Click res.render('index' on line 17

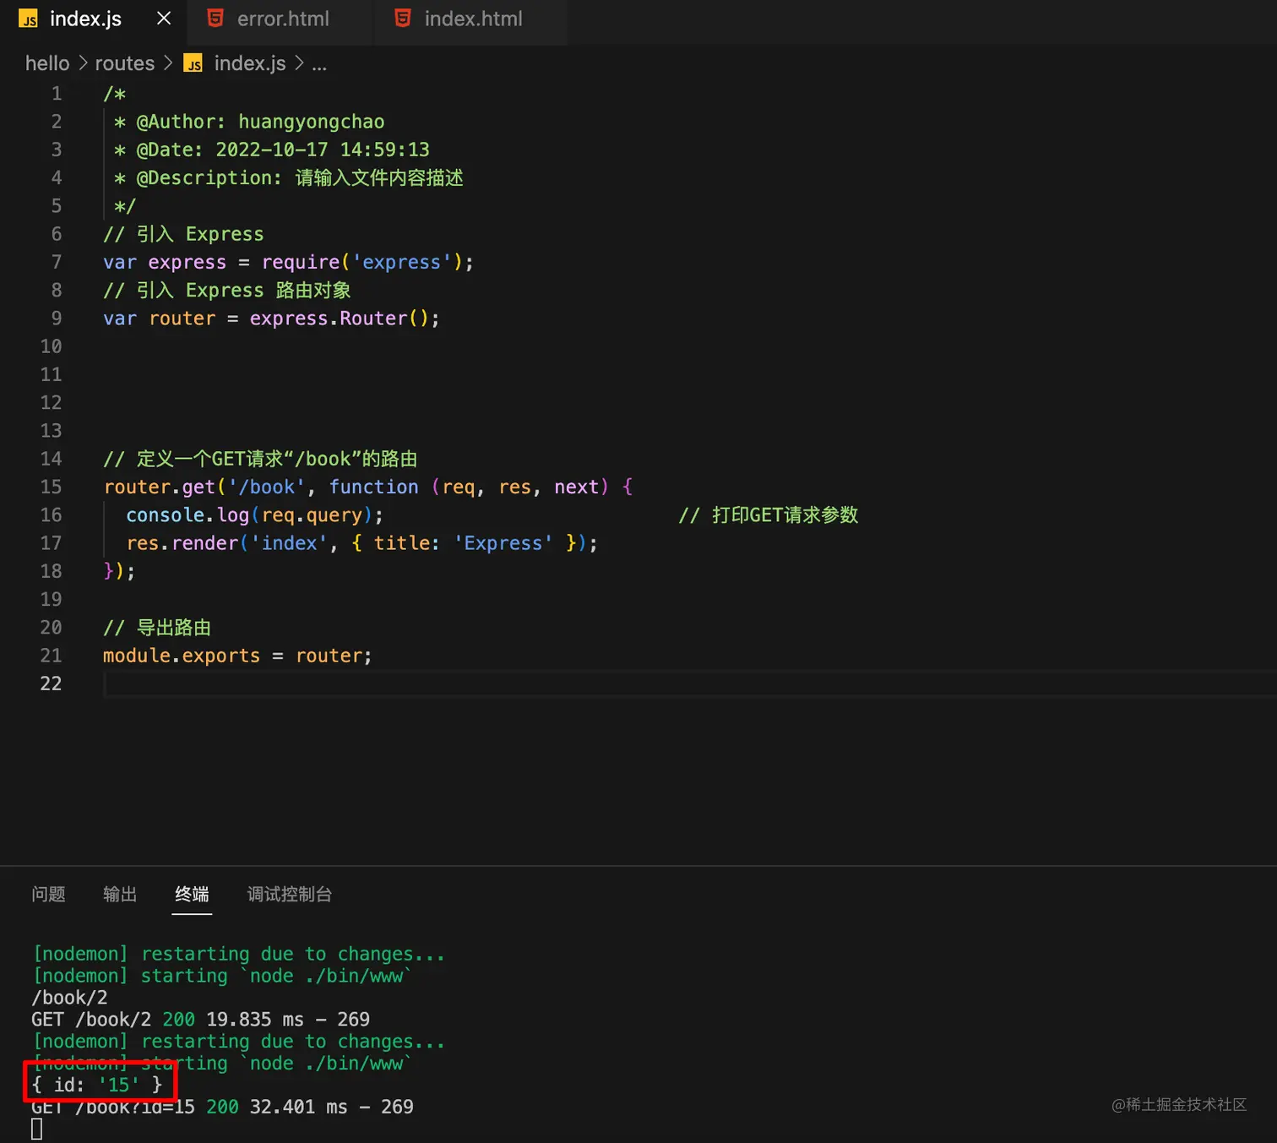point(227,543)
